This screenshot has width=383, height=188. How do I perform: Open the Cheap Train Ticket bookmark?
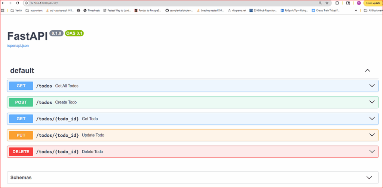point(326,10)
